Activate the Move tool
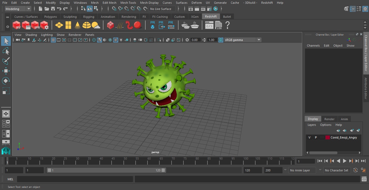The width and height of the screenshot is (369, 190). [6, 71]
